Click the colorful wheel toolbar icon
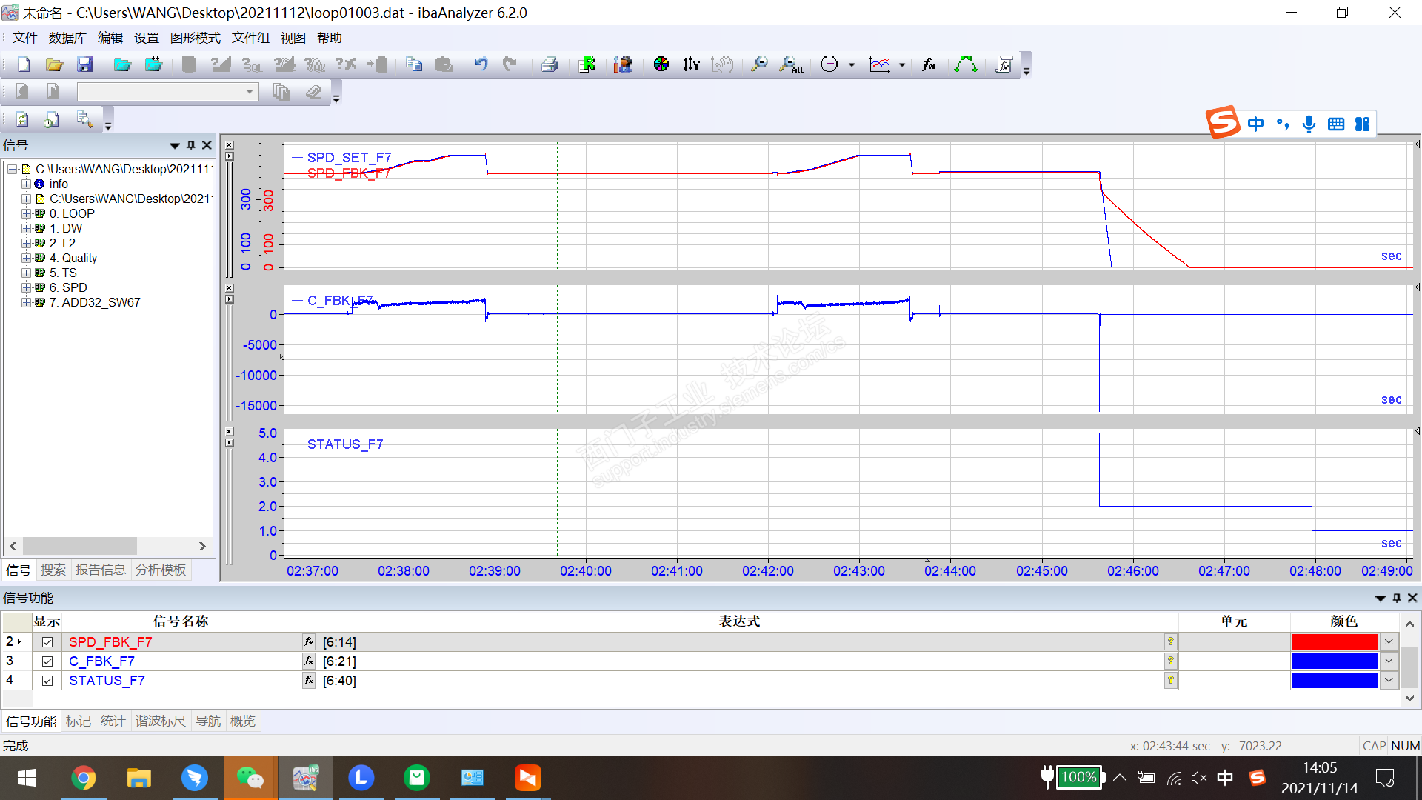This screenshot has height=800, width=1422. pyautogui.click(x=661, y=64)
